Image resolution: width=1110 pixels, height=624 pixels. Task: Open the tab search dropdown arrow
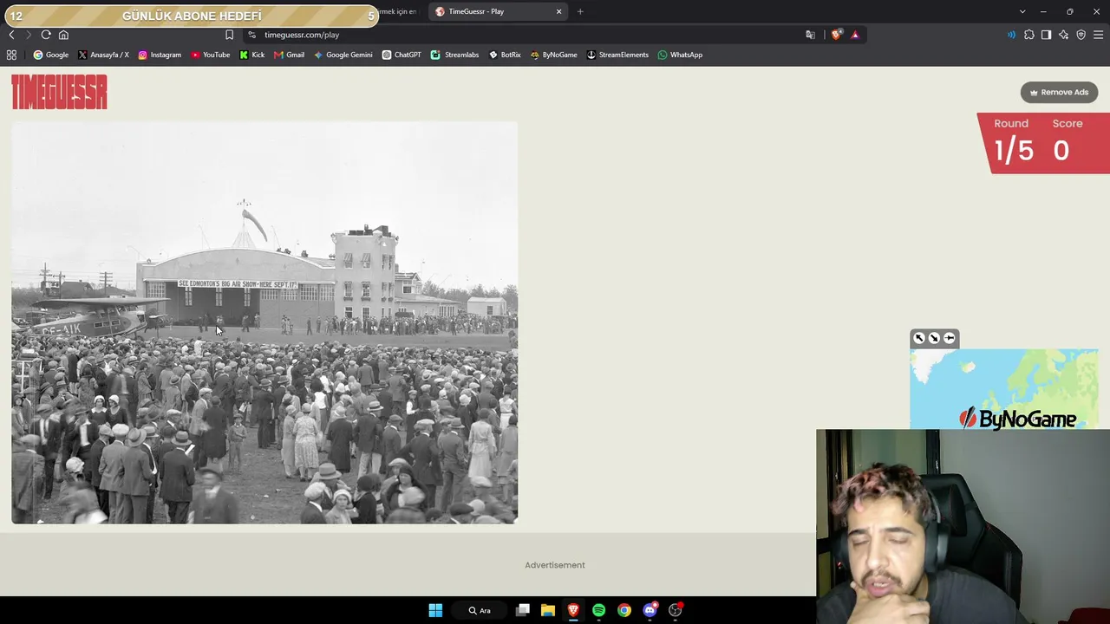click(1022, 11)
